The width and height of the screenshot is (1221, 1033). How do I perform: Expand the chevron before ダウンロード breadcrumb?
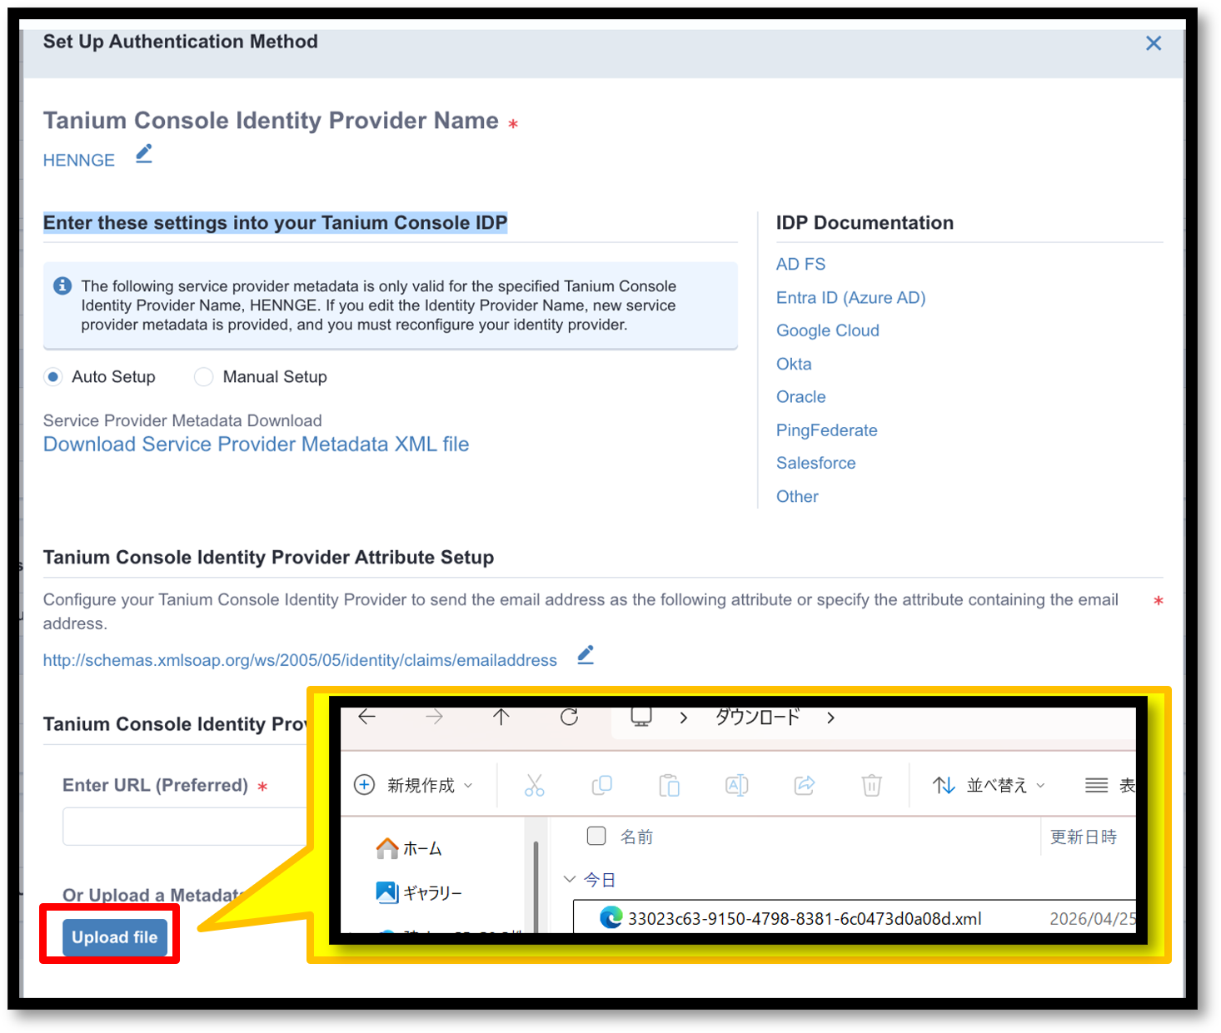click(x=684, y=718)
